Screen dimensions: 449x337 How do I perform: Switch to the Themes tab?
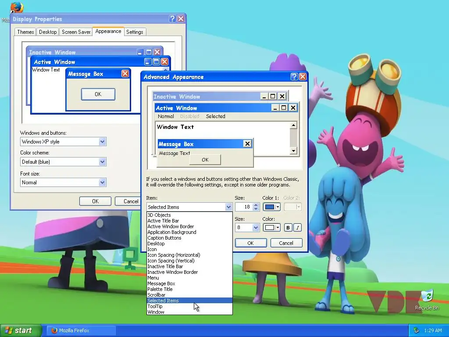pos(25,32)
